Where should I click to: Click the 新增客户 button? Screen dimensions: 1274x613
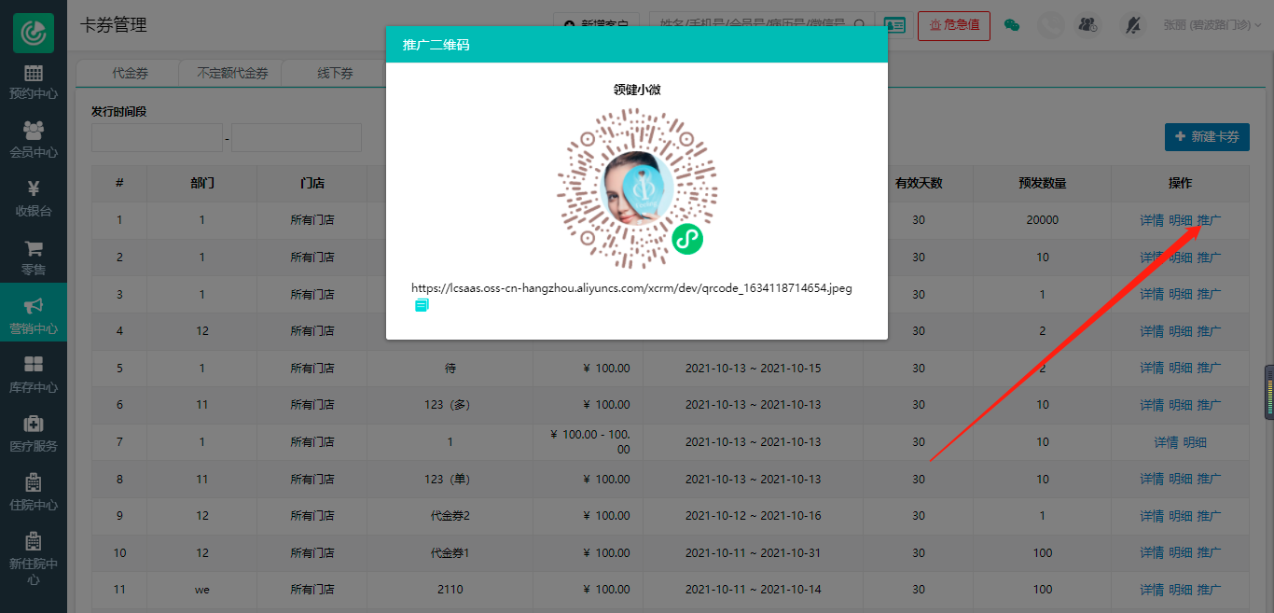(596, 25)
